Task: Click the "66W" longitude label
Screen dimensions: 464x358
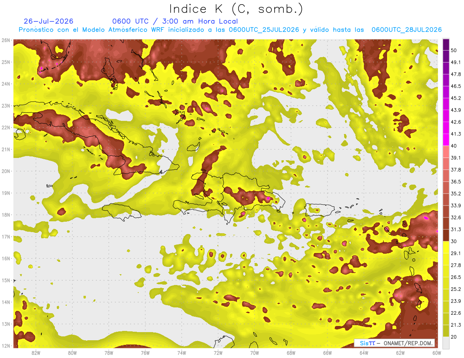Action: tap(327, 353)
